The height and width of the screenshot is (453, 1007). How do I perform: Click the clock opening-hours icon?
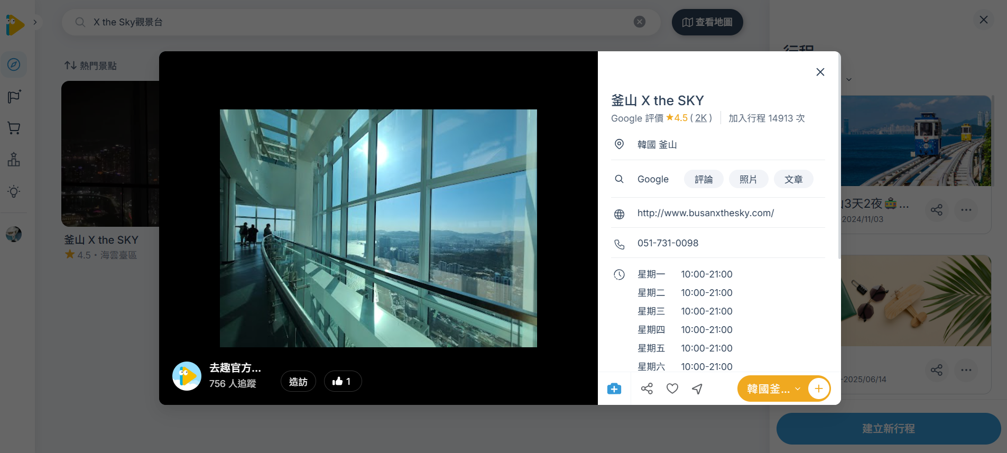click(x=619, y=274)
